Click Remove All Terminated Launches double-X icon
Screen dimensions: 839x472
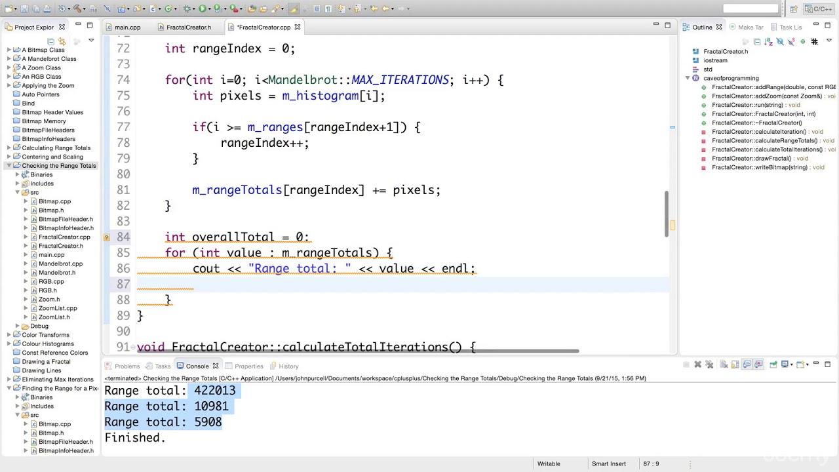(709, 364)
